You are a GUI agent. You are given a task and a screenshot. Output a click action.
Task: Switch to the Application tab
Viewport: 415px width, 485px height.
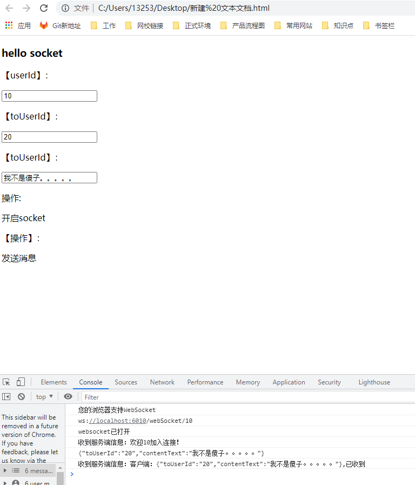click(289, 382)
